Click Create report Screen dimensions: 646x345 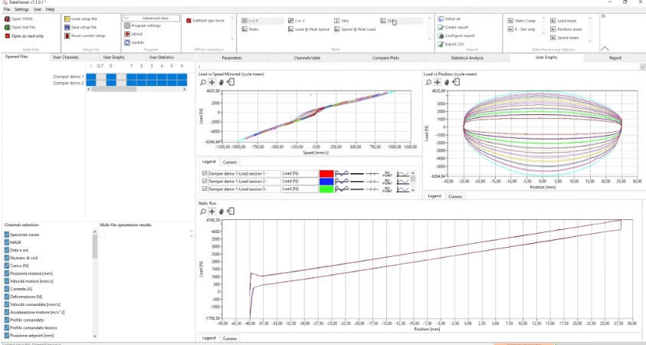(x=453, y=27)
